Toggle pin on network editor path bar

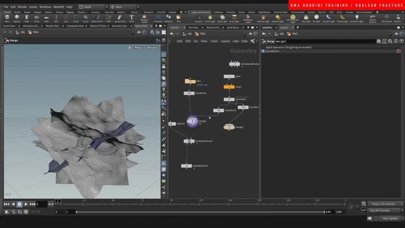coord(250,34)
